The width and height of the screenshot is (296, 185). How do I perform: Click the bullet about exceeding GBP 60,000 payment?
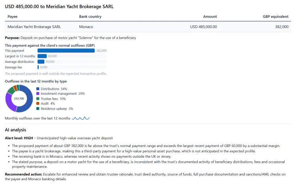point(146,146)
